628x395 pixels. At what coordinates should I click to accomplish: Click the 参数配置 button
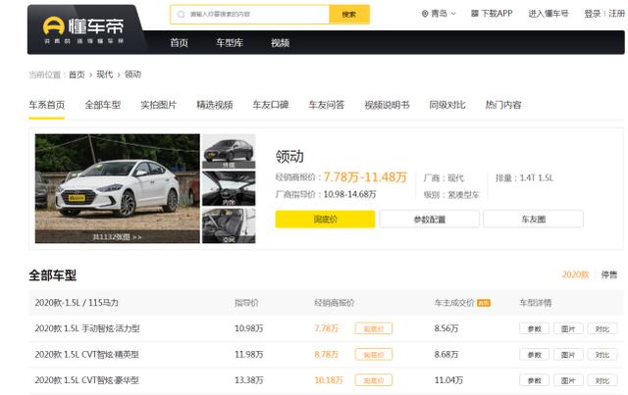pos(430,220)
